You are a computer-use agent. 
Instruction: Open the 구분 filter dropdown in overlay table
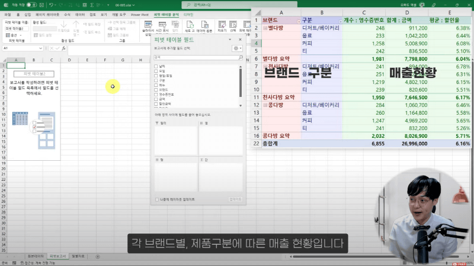pos(340,22)
